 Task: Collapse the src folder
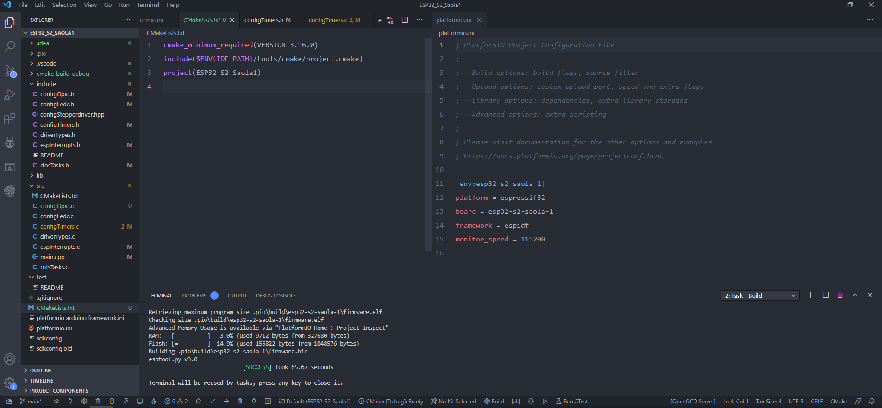pyautogui.click(x=80, y=185)
